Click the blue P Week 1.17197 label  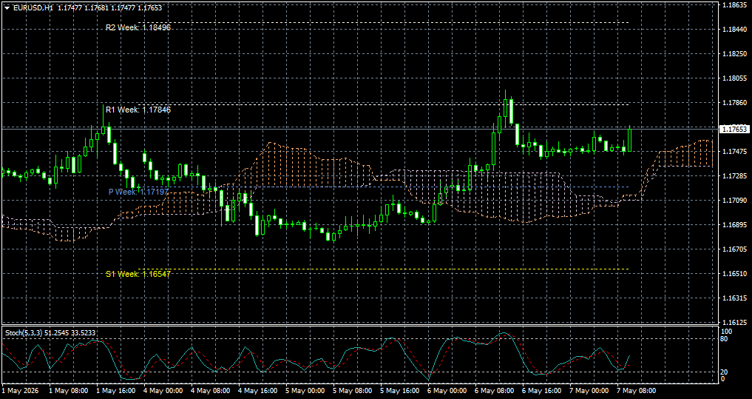tap(138, 192)
